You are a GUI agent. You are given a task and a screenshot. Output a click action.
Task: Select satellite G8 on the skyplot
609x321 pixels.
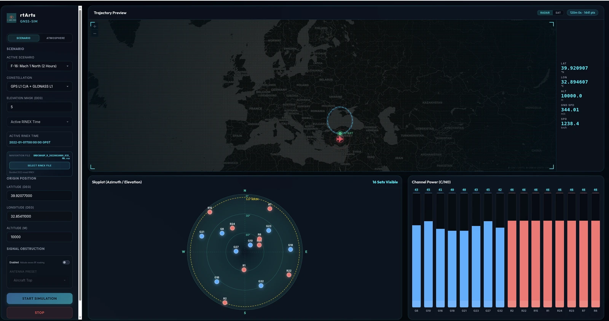pos(222,233)
